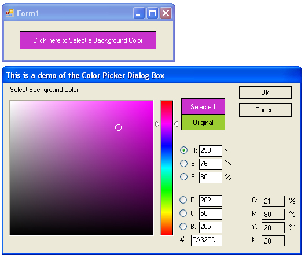Click the left hue slider arrow marker
305x258 pixels.
(x=157, y=124)
